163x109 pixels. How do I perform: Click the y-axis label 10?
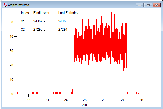(x=11, y=80)
